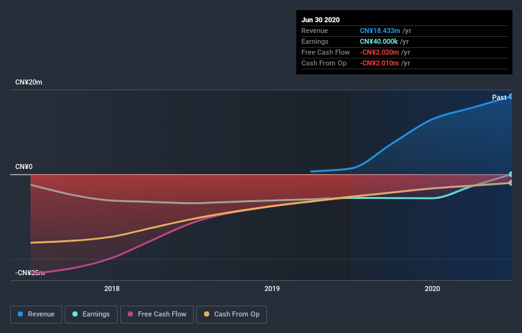Click the CN¥18.433m revenue value

point(380,31)
